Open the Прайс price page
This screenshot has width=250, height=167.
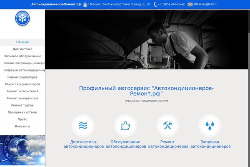[22, 119]
